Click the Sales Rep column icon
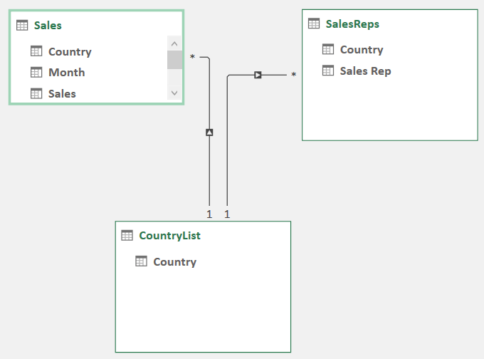 (328, 71)
